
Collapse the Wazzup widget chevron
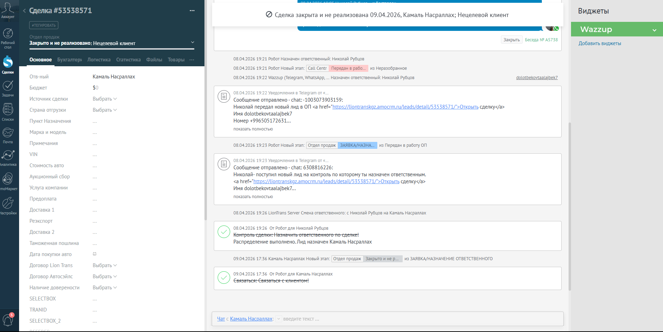[x=654, y=30]
